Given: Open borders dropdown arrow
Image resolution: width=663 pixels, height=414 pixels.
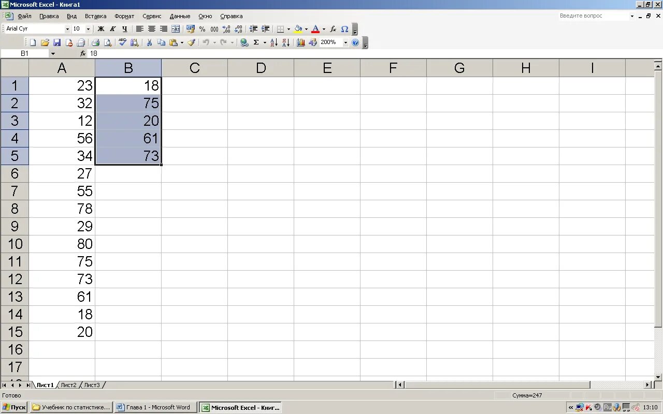Looking at the screenshot, I should pos(289,29).
